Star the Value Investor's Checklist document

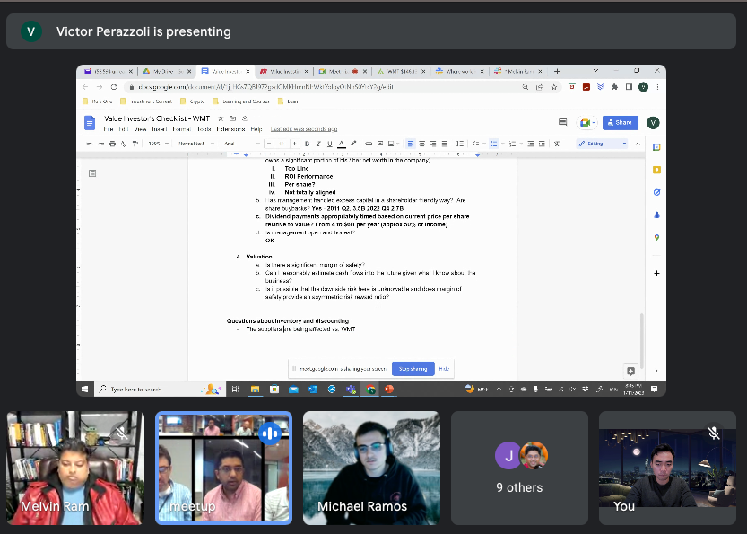tap(221, 118)
